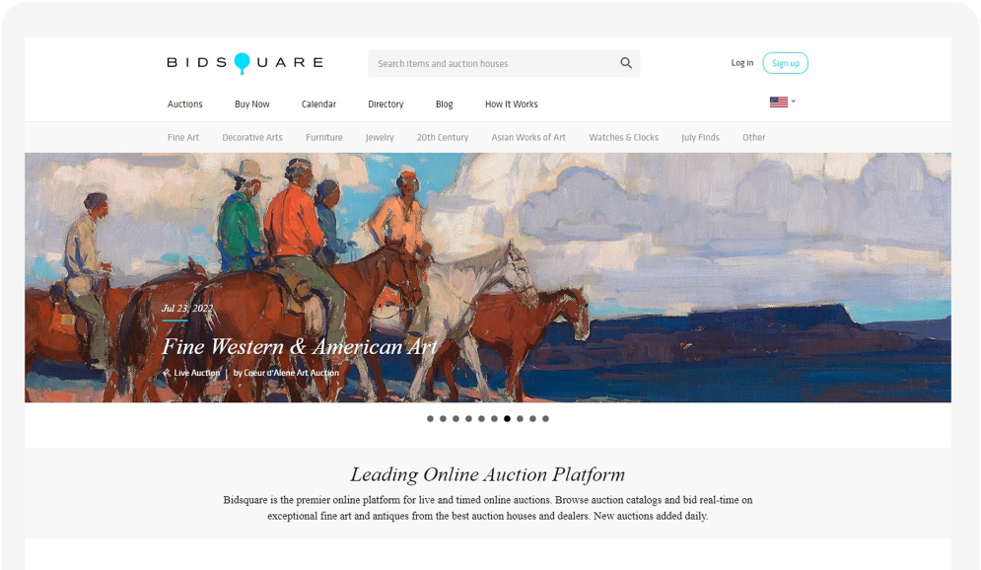
Task: Click the Bidsquare logo
Action: (x=245, y=63)
